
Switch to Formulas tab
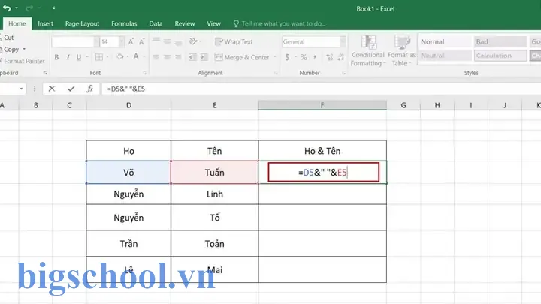(x=124, y=23)
